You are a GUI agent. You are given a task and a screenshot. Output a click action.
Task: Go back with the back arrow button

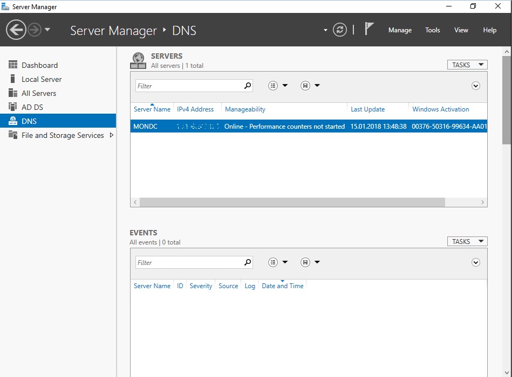click(x=16, y=30)
